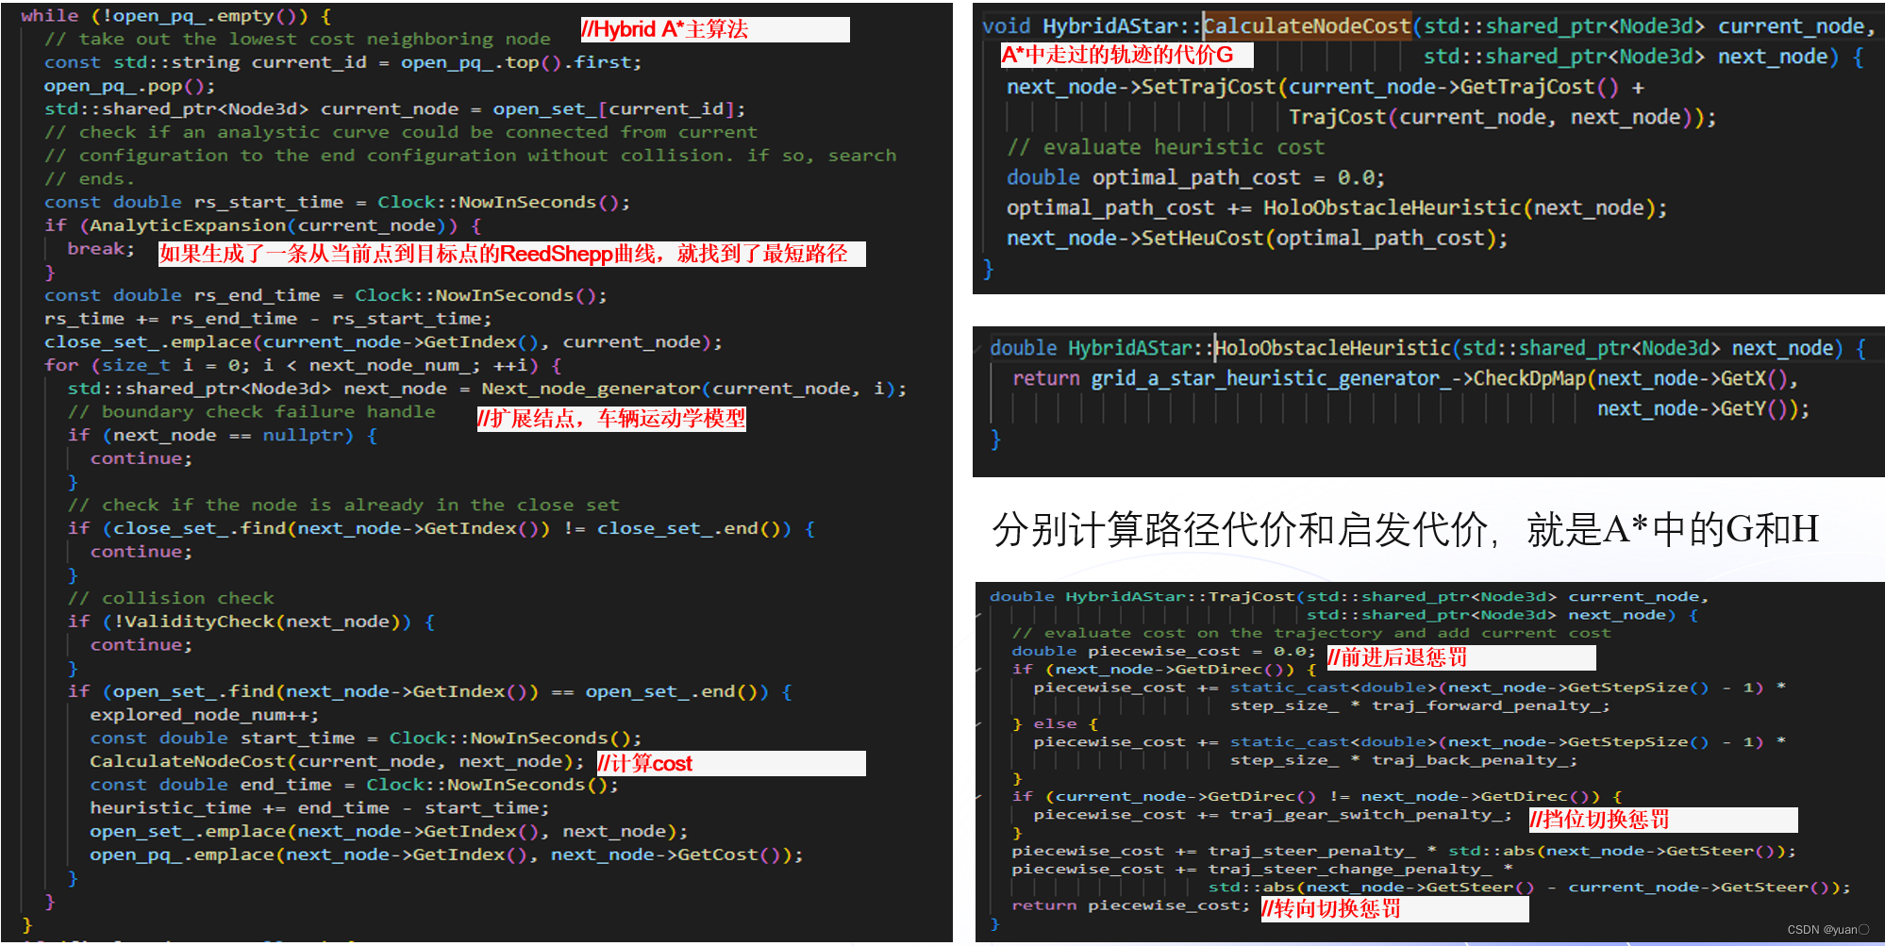Click the 'take out the lowest cost neighboring node' comment
The image size is (1885, 946).
pyautogui.click(x=297, y=39)
